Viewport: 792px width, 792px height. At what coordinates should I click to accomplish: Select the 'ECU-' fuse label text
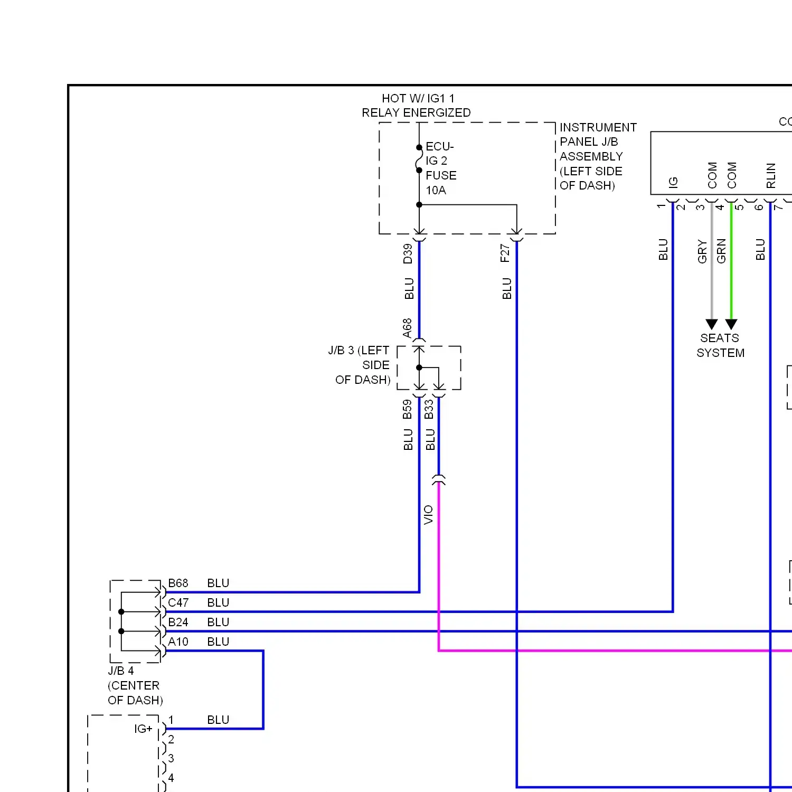click(439, 146)
